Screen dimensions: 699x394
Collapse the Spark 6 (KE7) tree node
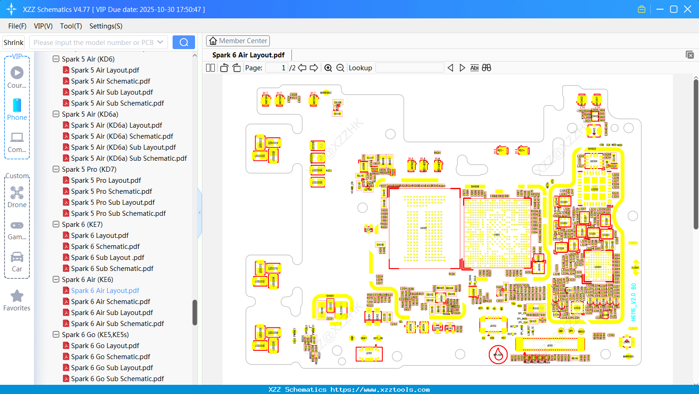tap(56, 224)
